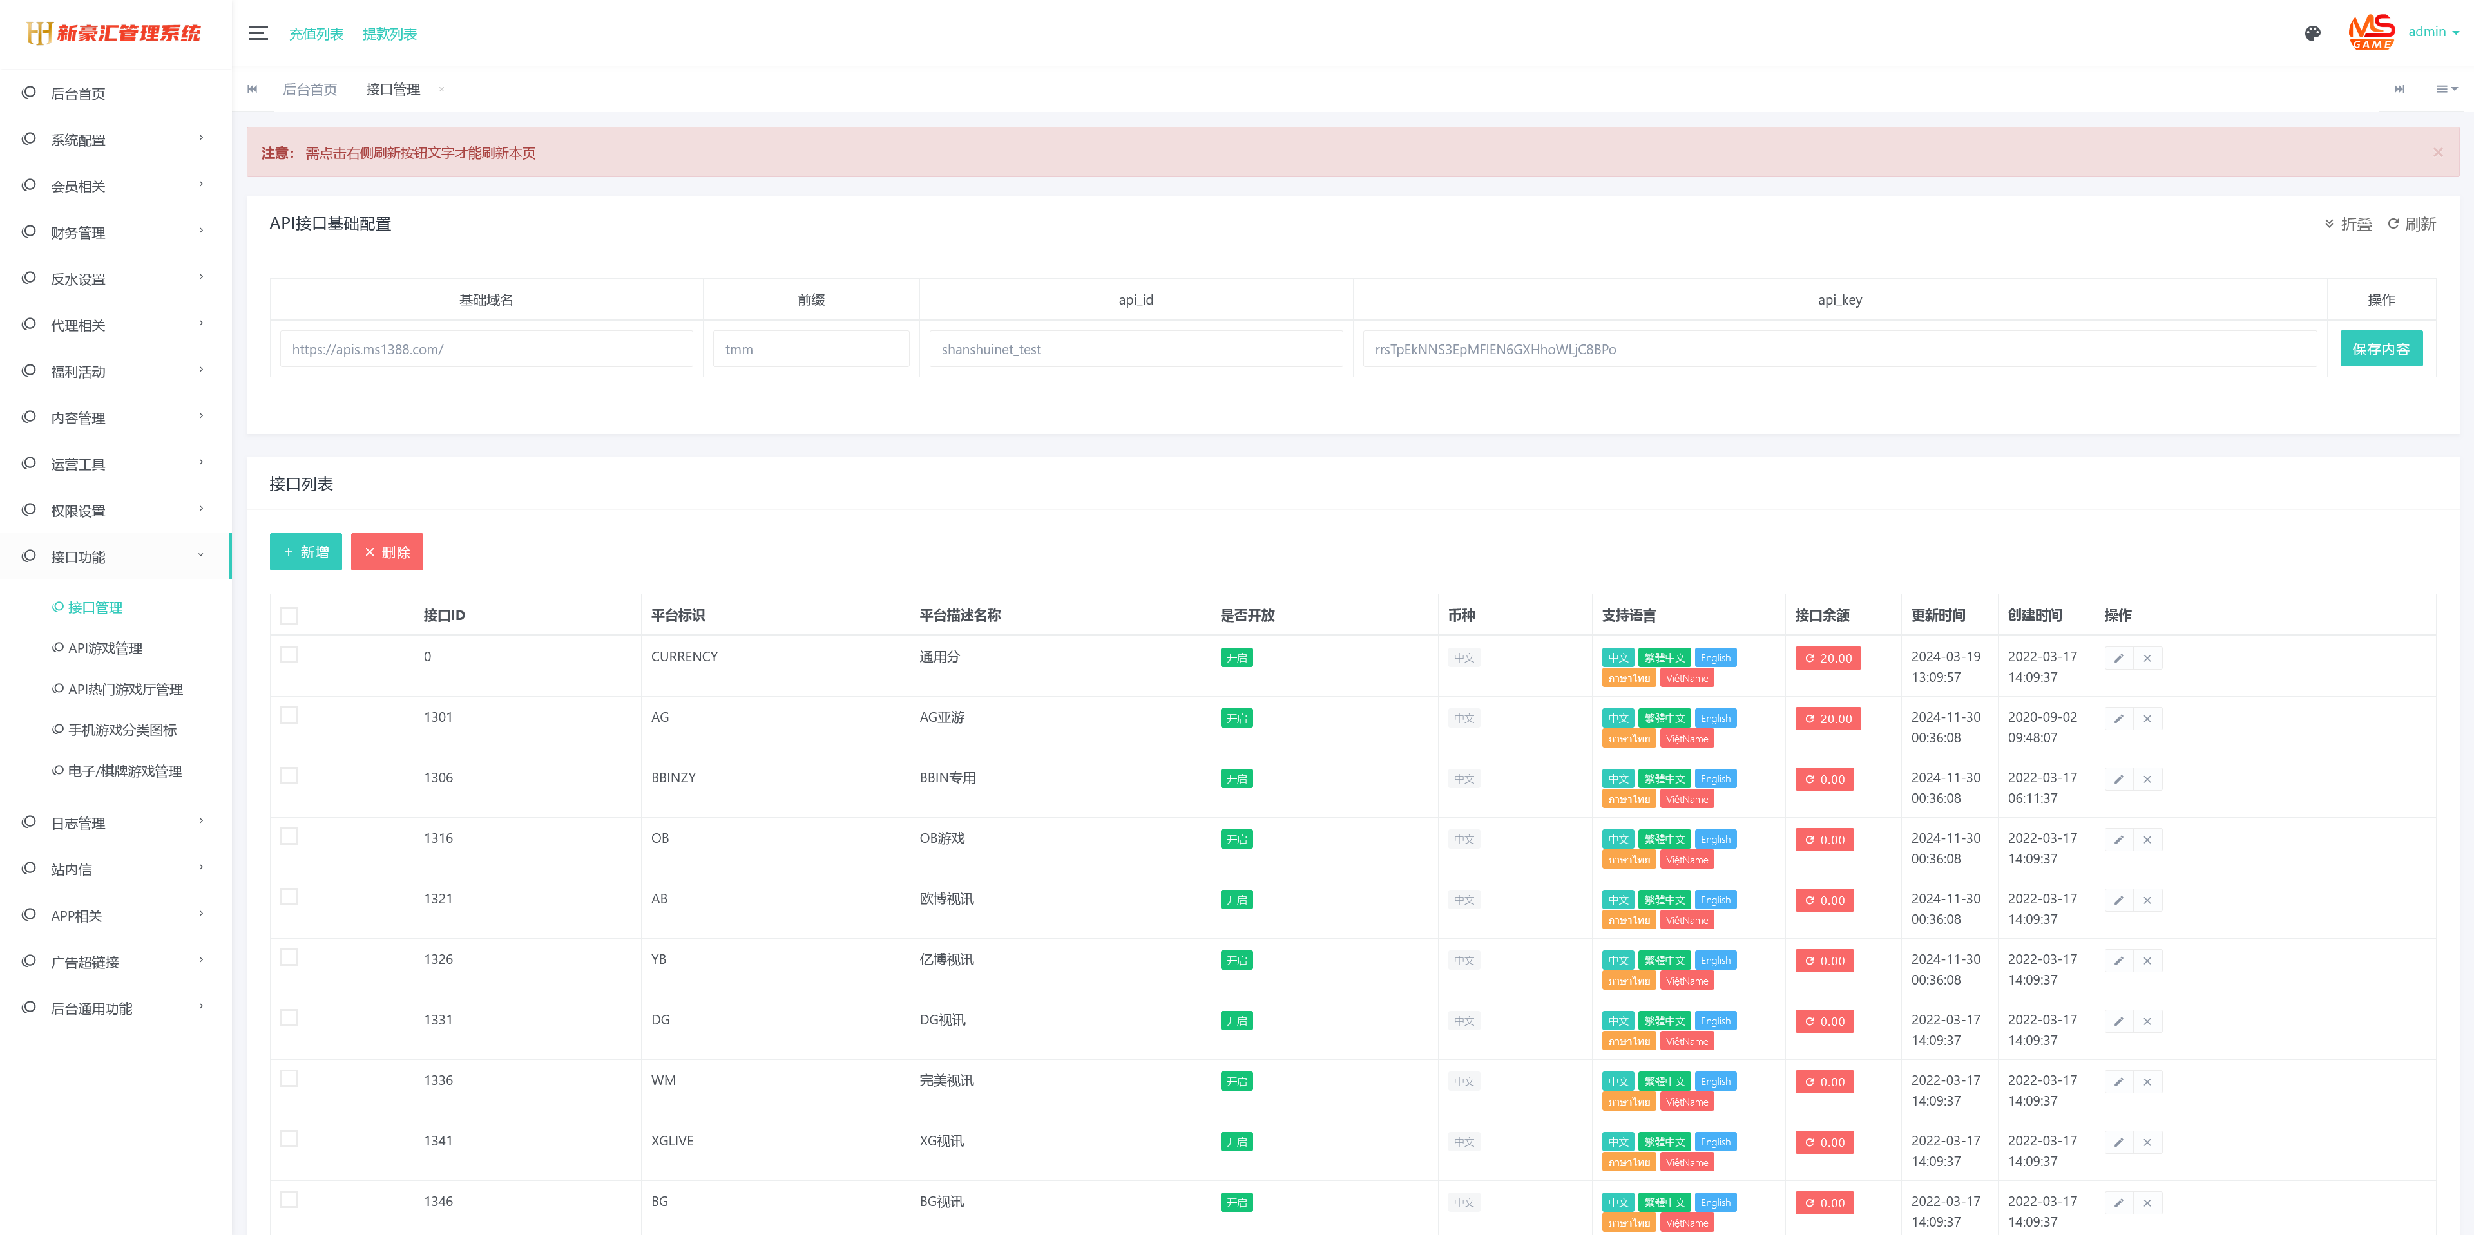Image resolution: width=2474 pixels, height=1235 pixels.
Task: Open the 充值列表 top link
Action: coord(316,33)
